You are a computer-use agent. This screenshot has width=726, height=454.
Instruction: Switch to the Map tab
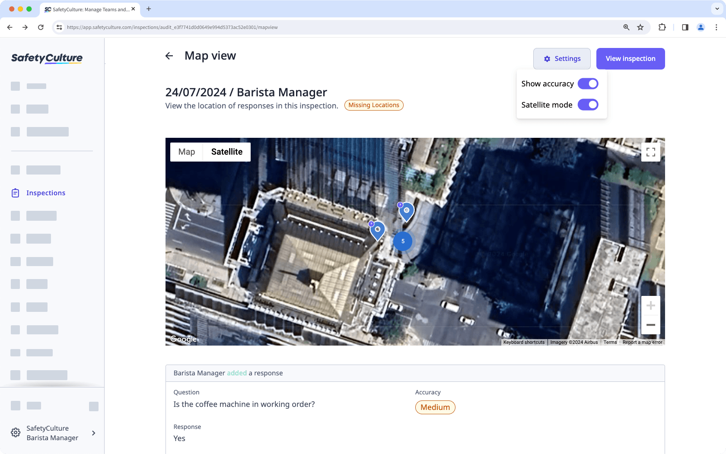click(x=187, y=152)
